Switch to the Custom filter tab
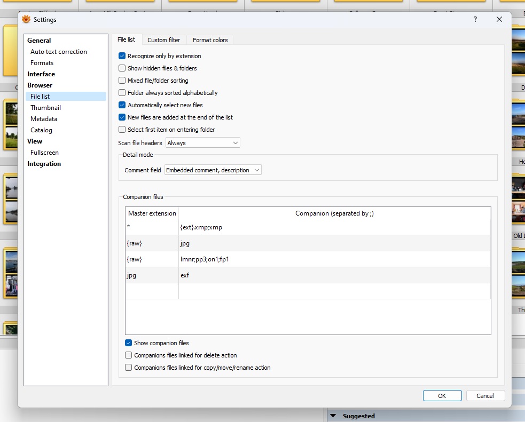Viewport: 525px width, 422px height. 163,40
